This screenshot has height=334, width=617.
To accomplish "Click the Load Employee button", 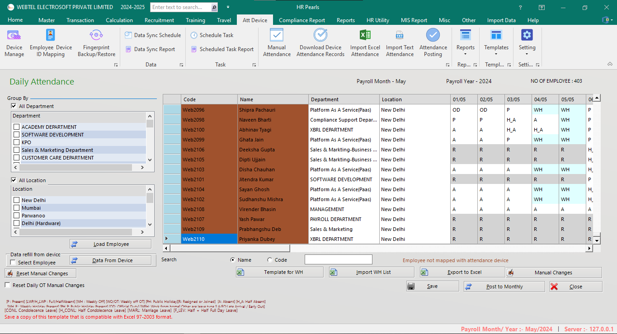I will tap(110, 244).
